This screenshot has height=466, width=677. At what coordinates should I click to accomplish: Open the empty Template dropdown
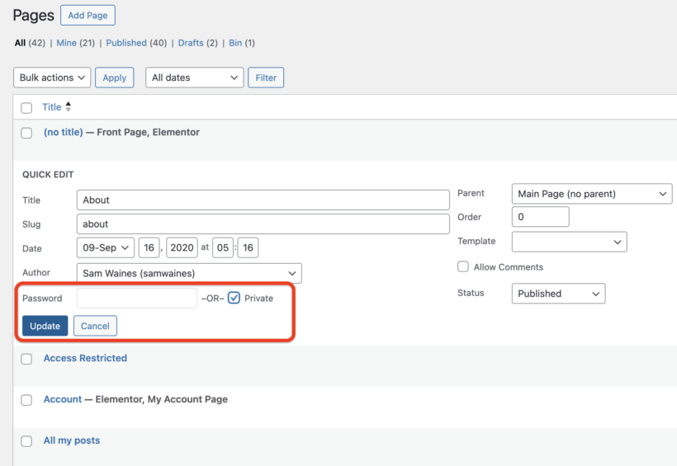(x=570, y=242)
